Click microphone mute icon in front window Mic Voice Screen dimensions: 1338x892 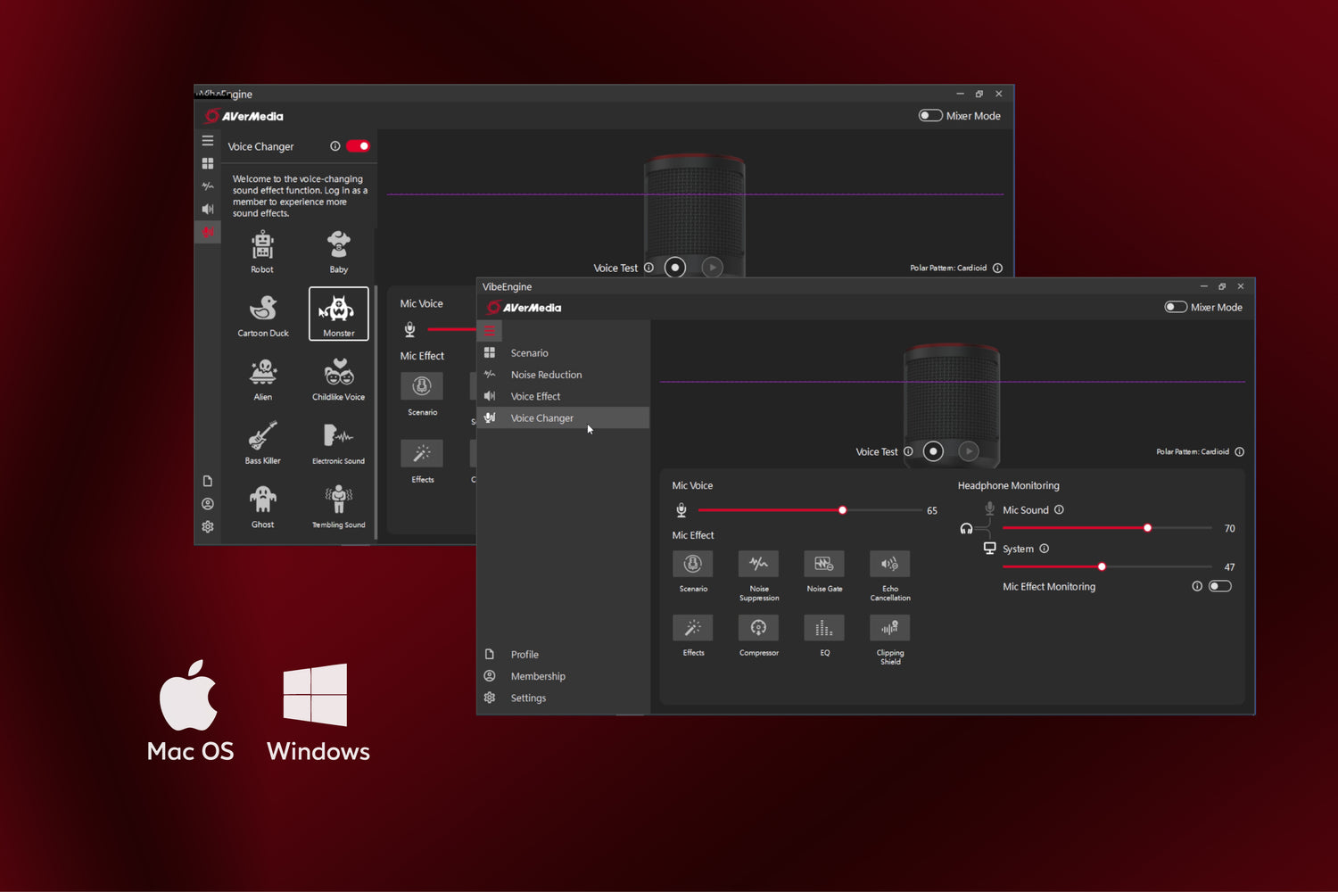(x=681, y=510)
